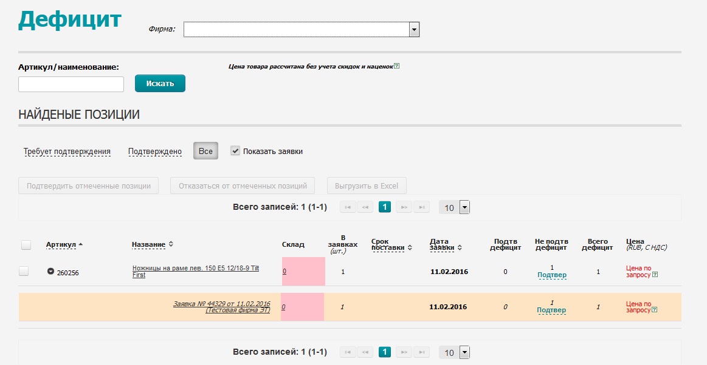707x365 pixels.
Task: Go to last page in top pager
Action: [x=421, y=207]
